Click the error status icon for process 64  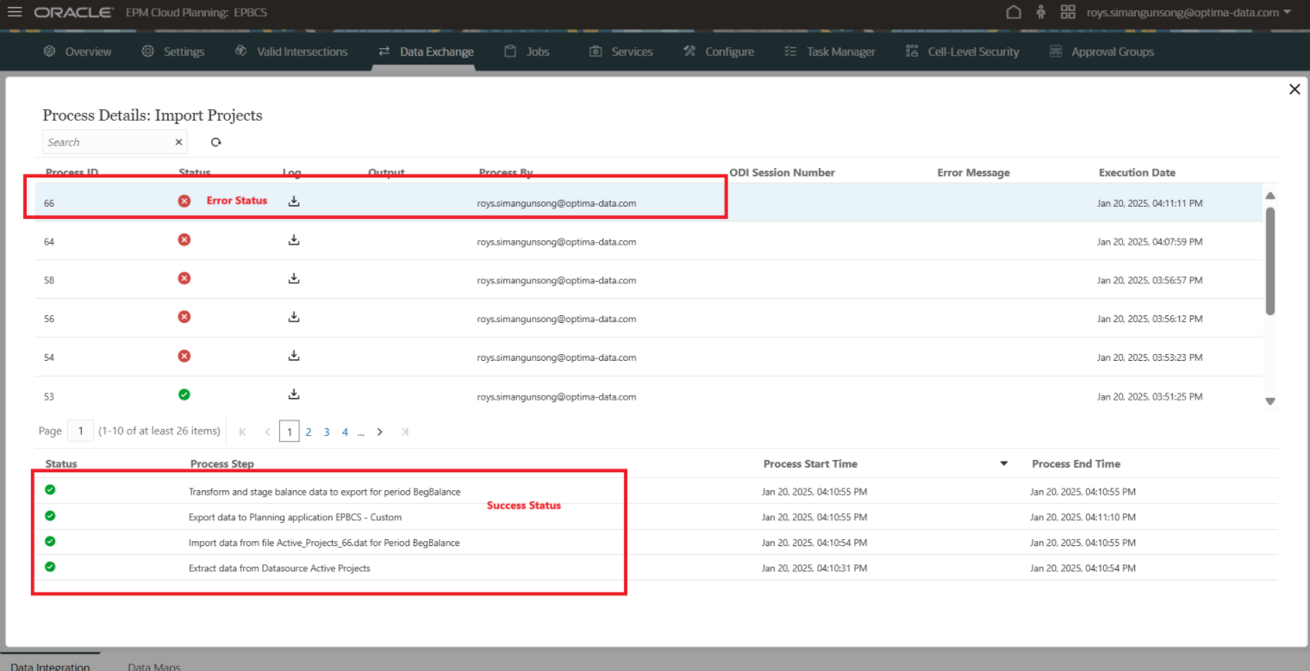pos(184,239)
